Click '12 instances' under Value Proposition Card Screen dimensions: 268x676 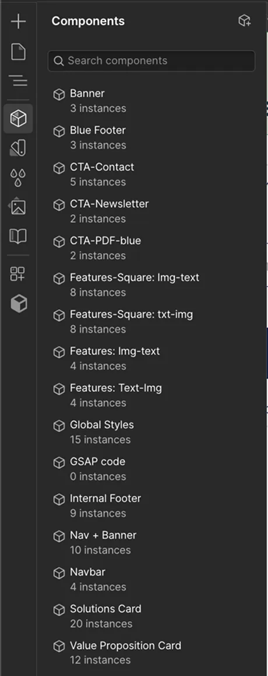100,660
